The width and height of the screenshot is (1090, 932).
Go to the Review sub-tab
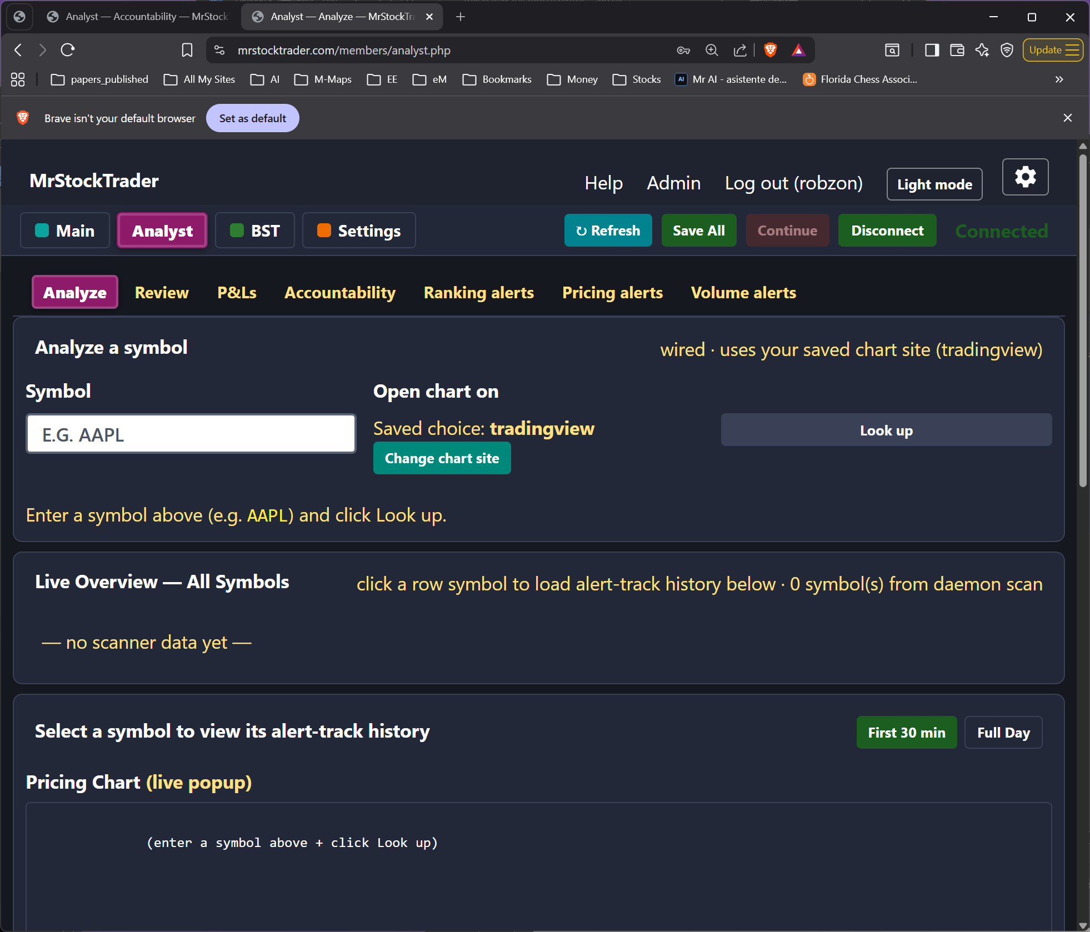(162, 292)
